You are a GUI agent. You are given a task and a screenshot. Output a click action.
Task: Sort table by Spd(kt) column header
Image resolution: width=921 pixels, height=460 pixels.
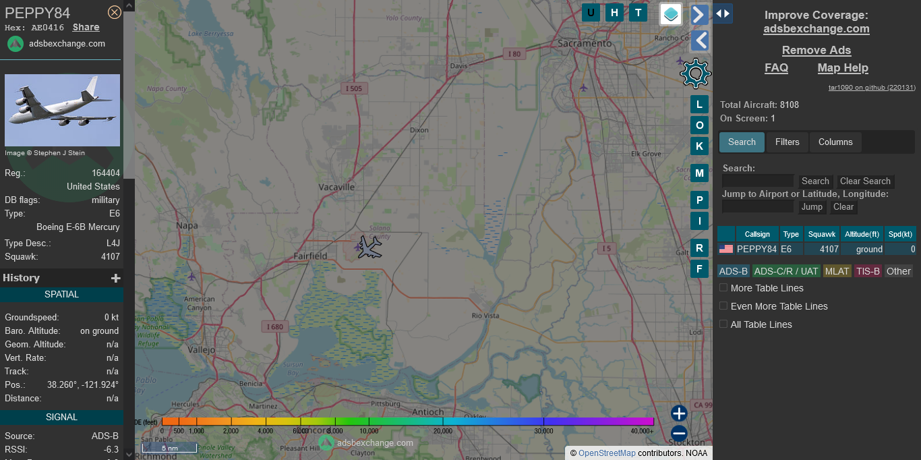pyautogui.click(x=901, y=234)
